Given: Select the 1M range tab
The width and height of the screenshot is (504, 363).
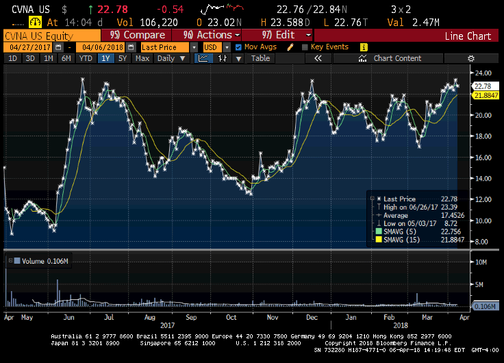Looking at the screenshot, I should point(48,58).
